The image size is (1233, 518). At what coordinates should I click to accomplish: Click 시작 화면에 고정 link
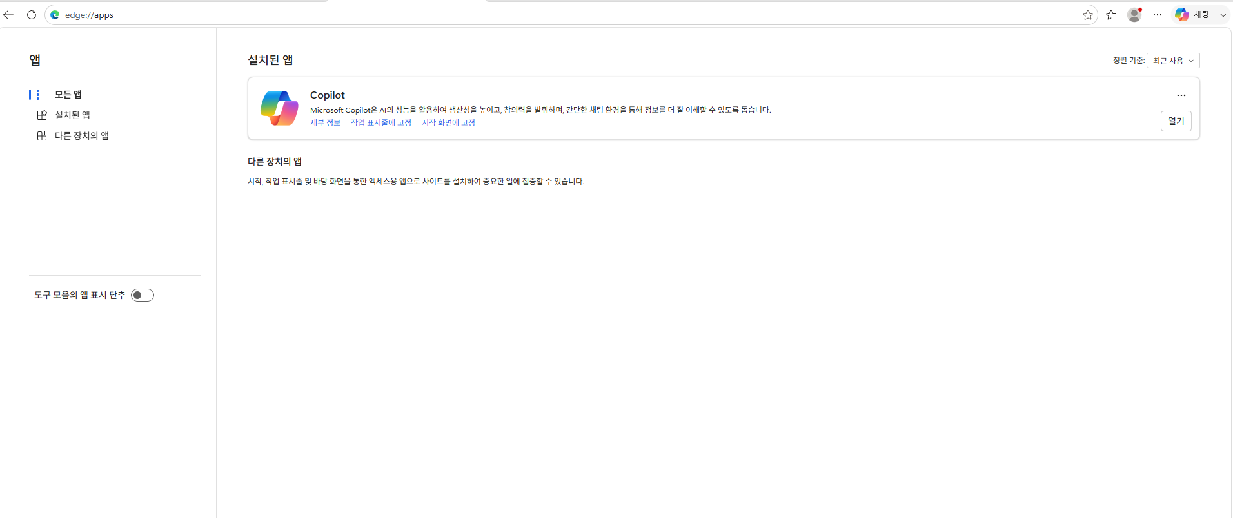pyautogui.click(x=448, y=123)
